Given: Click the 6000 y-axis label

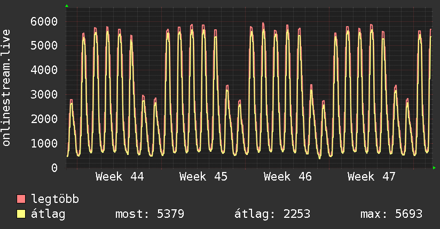Looking at the screenshot, I should pyautogui.click(x=44, y=21).
